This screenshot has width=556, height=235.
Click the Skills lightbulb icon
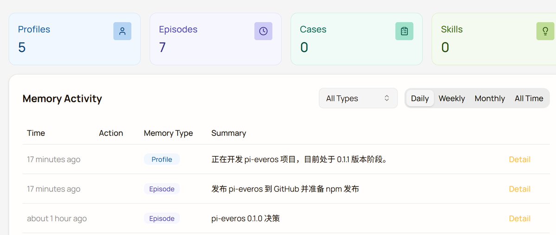[545, 31]
